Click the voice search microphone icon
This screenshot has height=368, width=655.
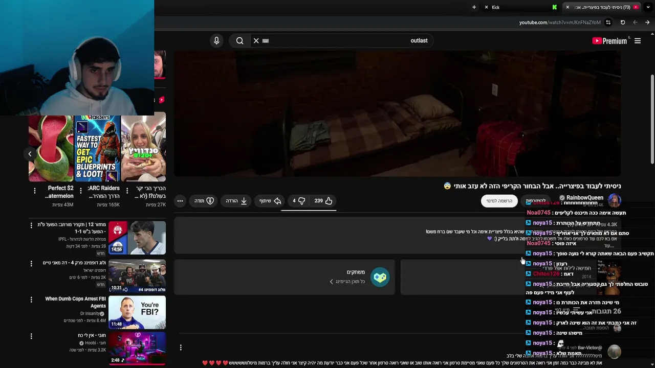(216, 40)
